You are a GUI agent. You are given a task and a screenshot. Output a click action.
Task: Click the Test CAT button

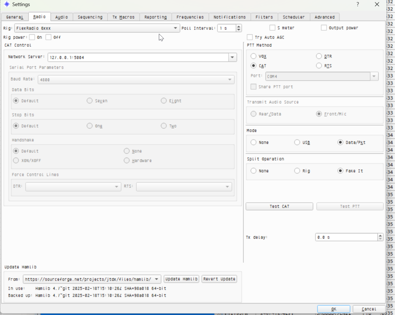tap(279, 206)
